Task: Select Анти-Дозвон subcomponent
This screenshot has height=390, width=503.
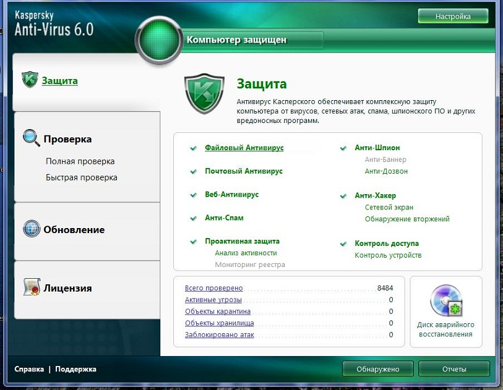Action: [x=386, y=171]
